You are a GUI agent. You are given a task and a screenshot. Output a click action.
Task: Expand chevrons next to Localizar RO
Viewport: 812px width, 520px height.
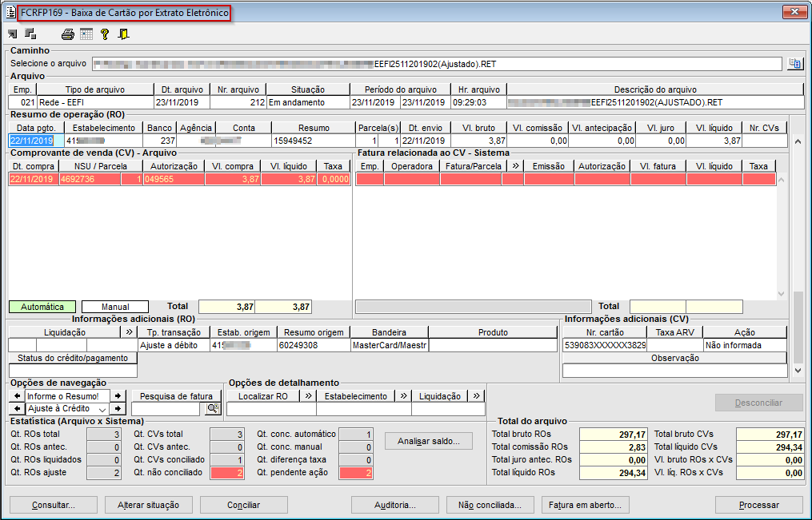click(309, 396)
